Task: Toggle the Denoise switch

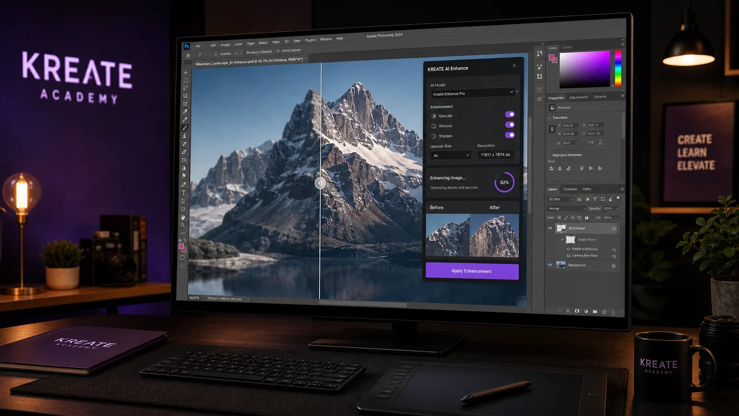Action: [x=510, y=125]
